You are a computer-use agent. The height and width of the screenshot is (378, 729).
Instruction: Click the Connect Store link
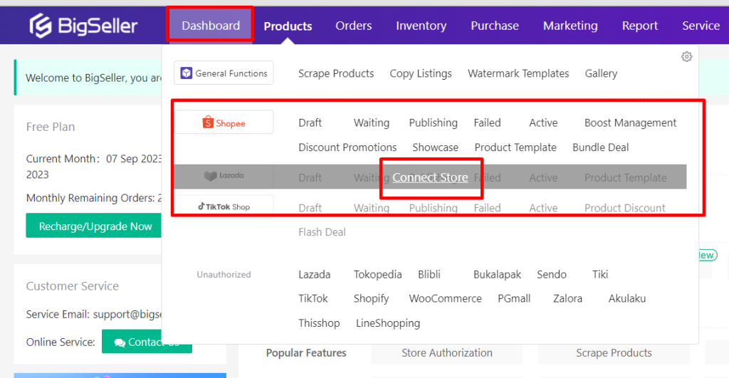[430, 177]
